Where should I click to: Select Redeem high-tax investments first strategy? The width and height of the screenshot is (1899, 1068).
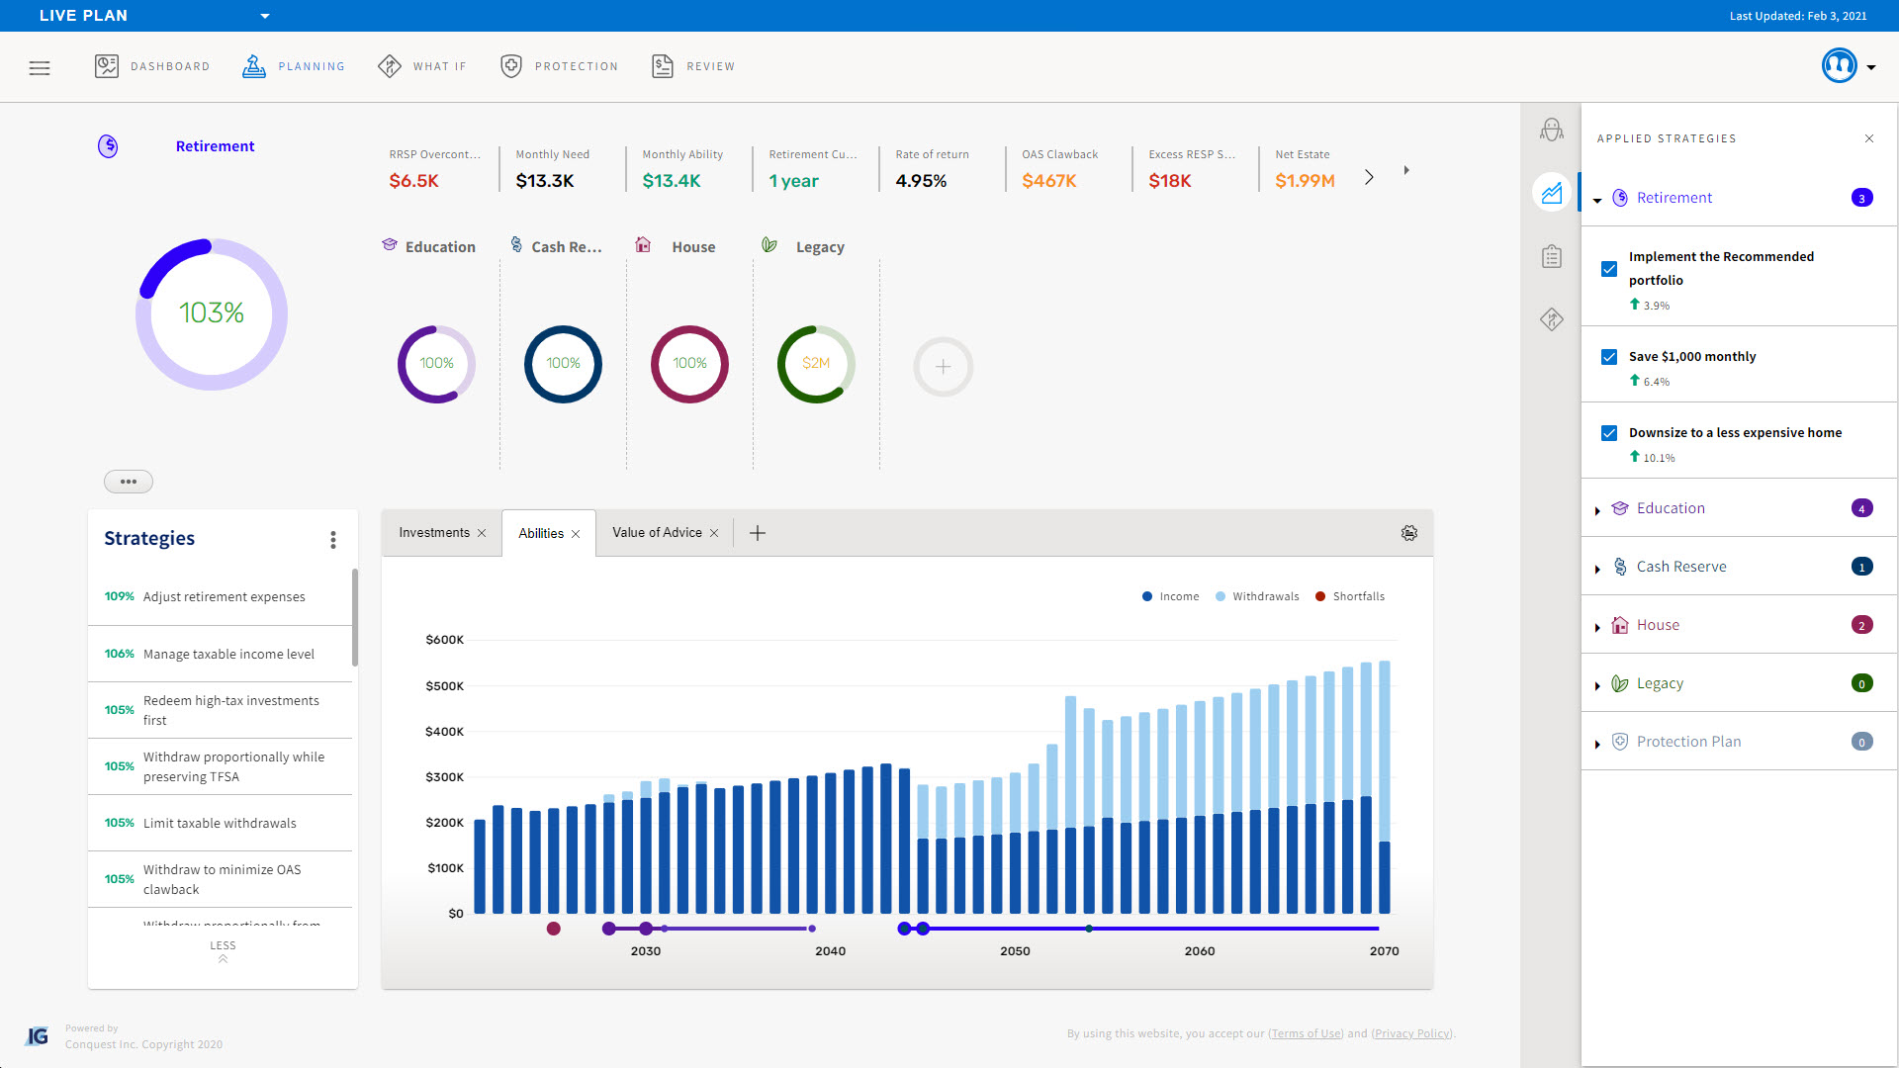click(220, 710)
